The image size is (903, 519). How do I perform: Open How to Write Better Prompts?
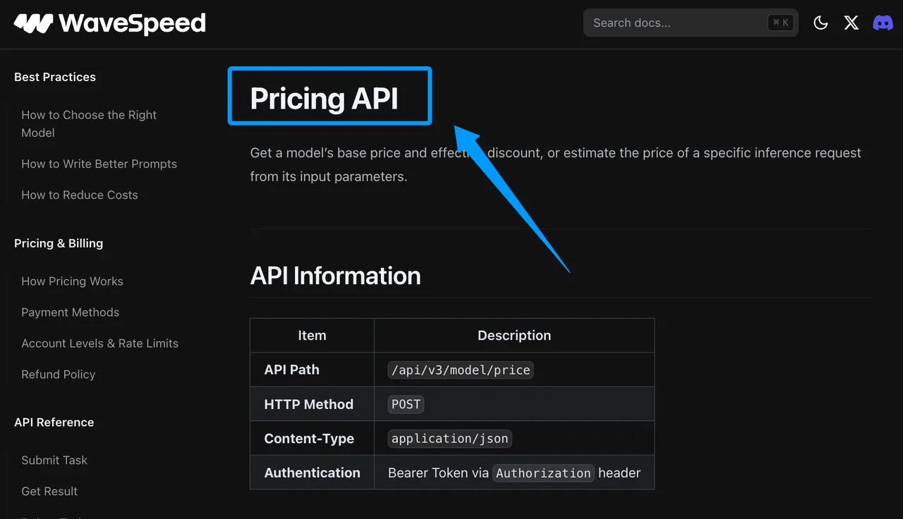click(x=99, y=164)
